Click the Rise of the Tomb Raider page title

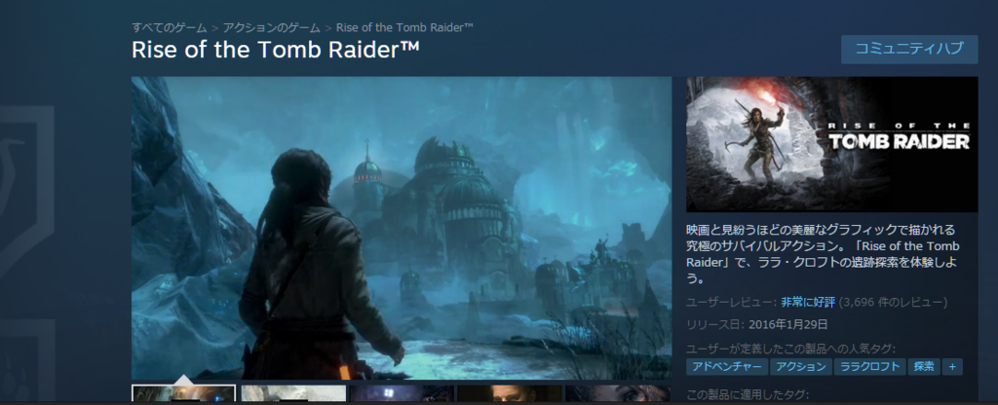[x=276, y=50]
